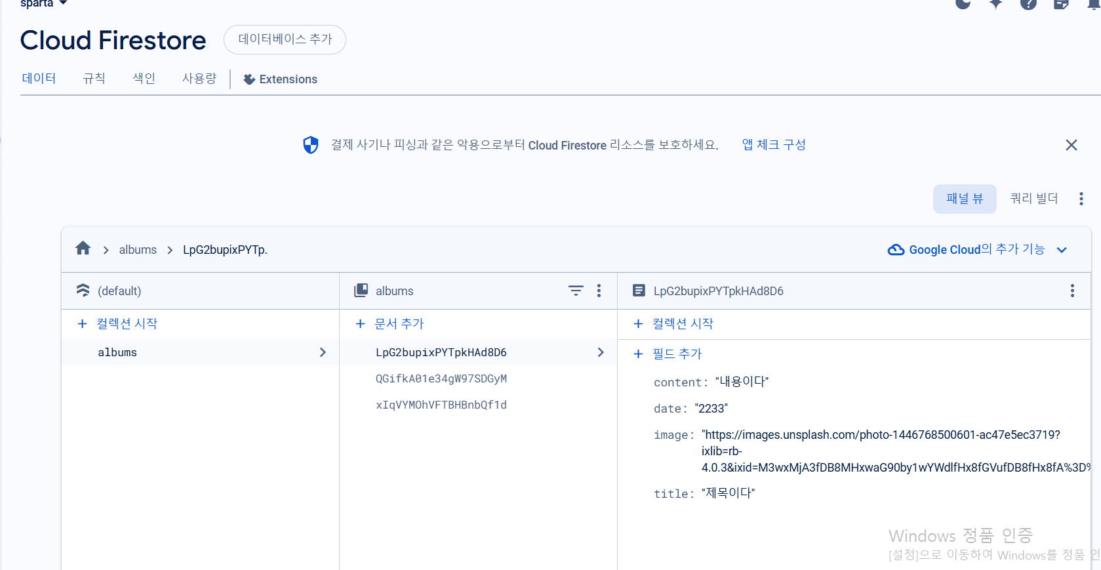Switch to the 데이터 tab
The width and height of the screenshot is (1101, 570).
(39, 79)
